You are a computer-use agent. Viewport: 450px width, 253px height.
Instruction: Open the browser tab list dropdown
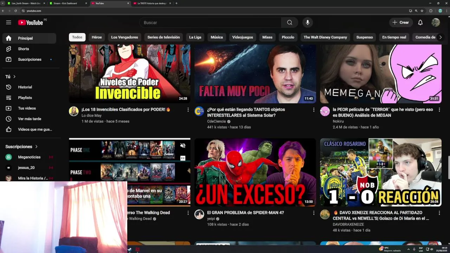[x=3, y=3]
